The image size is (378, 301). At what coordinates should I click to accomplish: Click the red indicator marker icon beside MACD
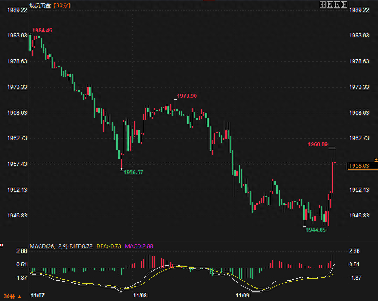tap(2, 245)
